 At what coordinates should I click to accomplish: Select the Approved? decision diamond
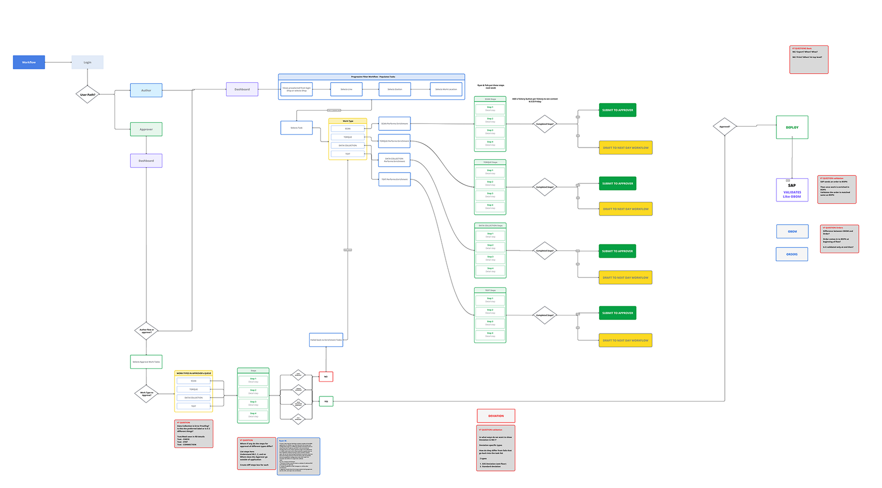(x=725, y=126)
